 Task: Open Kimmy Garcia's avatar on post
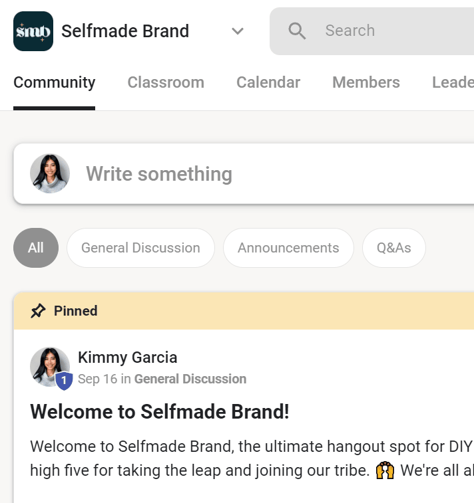(x=50, y=367)
